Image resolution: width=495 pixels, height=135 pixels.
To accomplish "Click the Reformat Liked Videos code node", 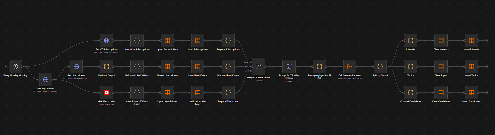I will [137, 67].
